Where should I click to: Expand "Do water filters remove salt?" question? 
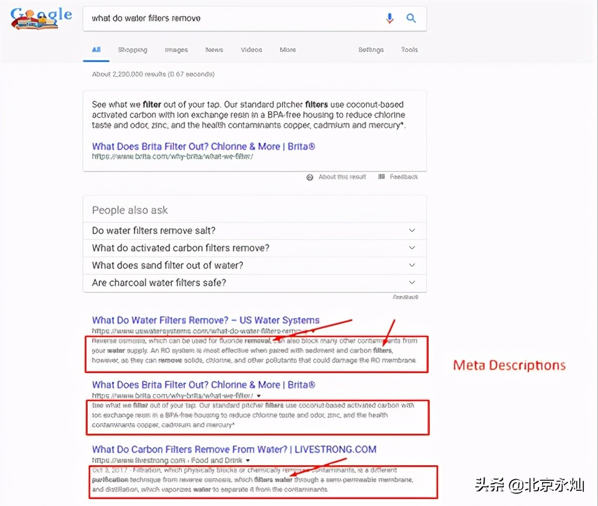click(x=412, y=230)
